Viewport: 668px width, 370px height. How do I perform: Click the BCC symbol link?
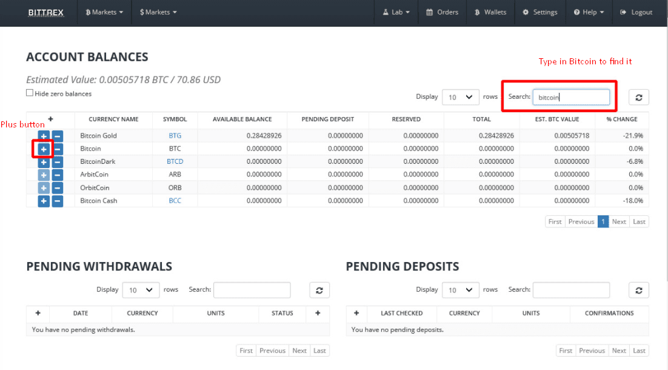pos(175,201)
